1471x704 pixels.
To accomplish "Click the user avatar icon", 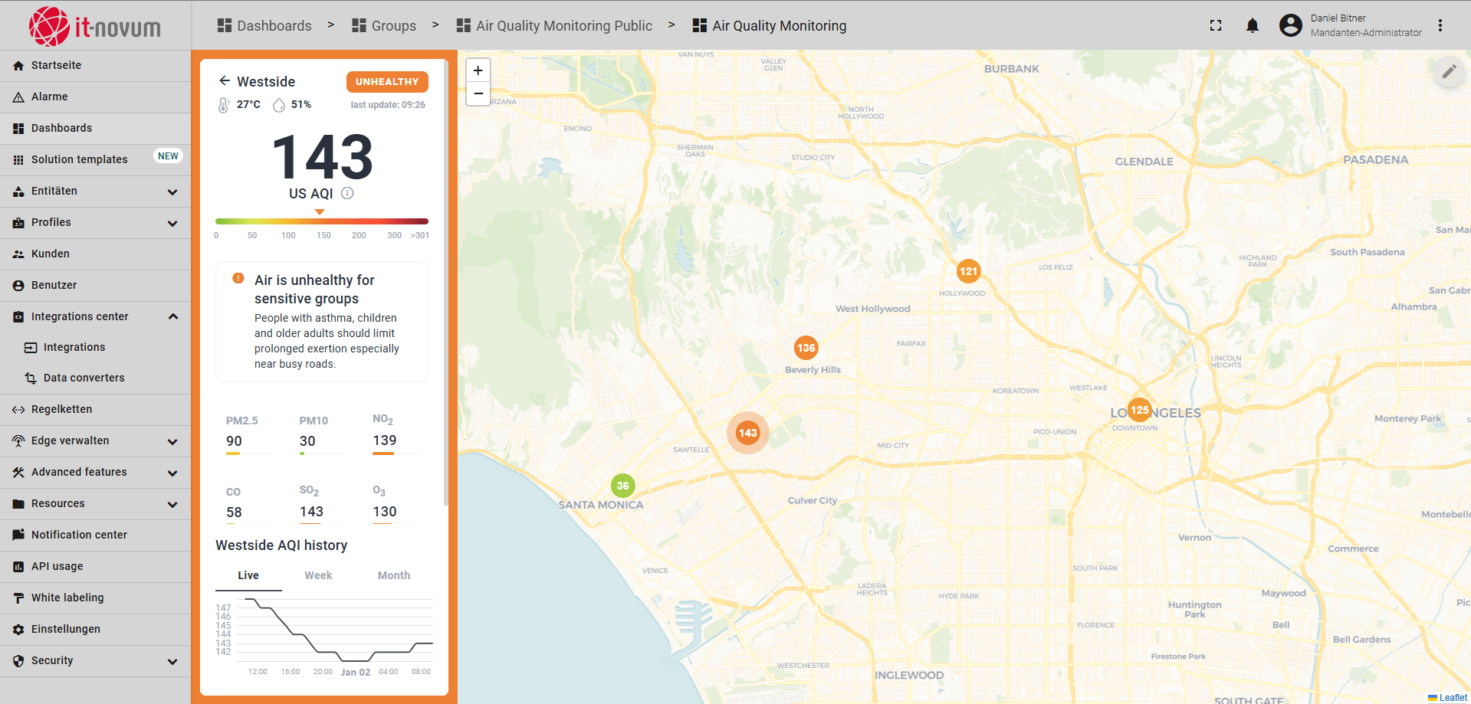I will (1291, 26).
